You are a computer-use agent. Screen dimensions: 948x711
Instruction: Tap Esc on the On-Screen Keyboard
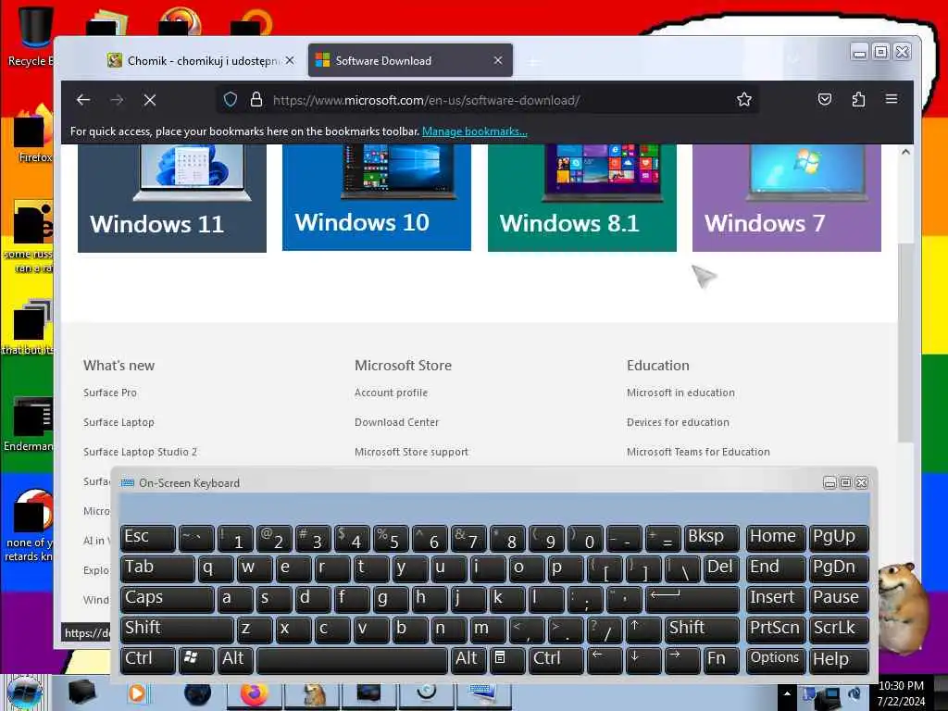point(148,538)
